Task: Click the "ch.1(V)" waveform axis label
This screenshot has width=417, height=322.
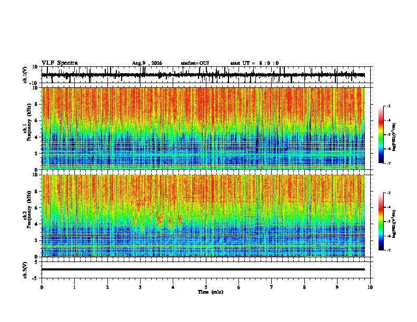Action: pyautogui.click(x=25, y=75)
